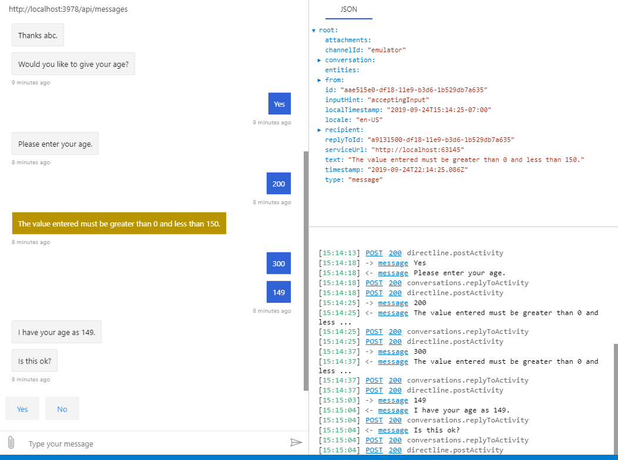Click the id value aae515e0 in JSON
Viewport: 618px width, 460px height.
click(414, 90)
